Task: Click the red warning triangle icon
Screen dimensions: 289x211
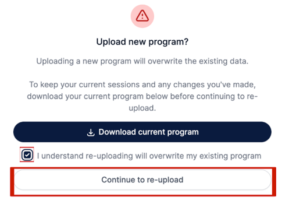Action: [x=142, y=16]
